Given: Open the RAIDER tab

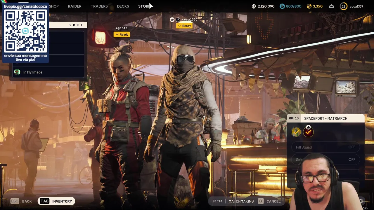Looking at the screenshot, I should click(x=75, y=6).
